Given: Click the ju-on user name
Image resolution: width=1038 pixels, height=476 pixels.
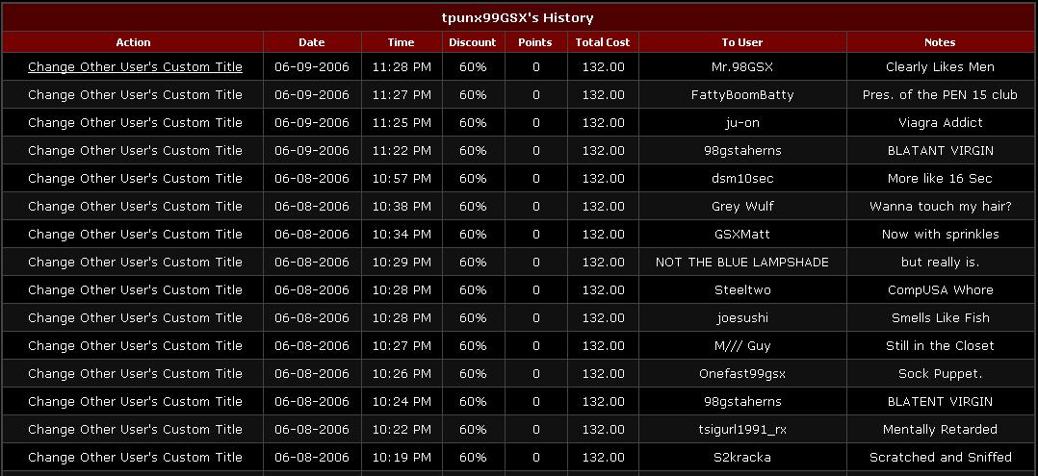Looking at the screenshot, I should click(x=742, y=123).
